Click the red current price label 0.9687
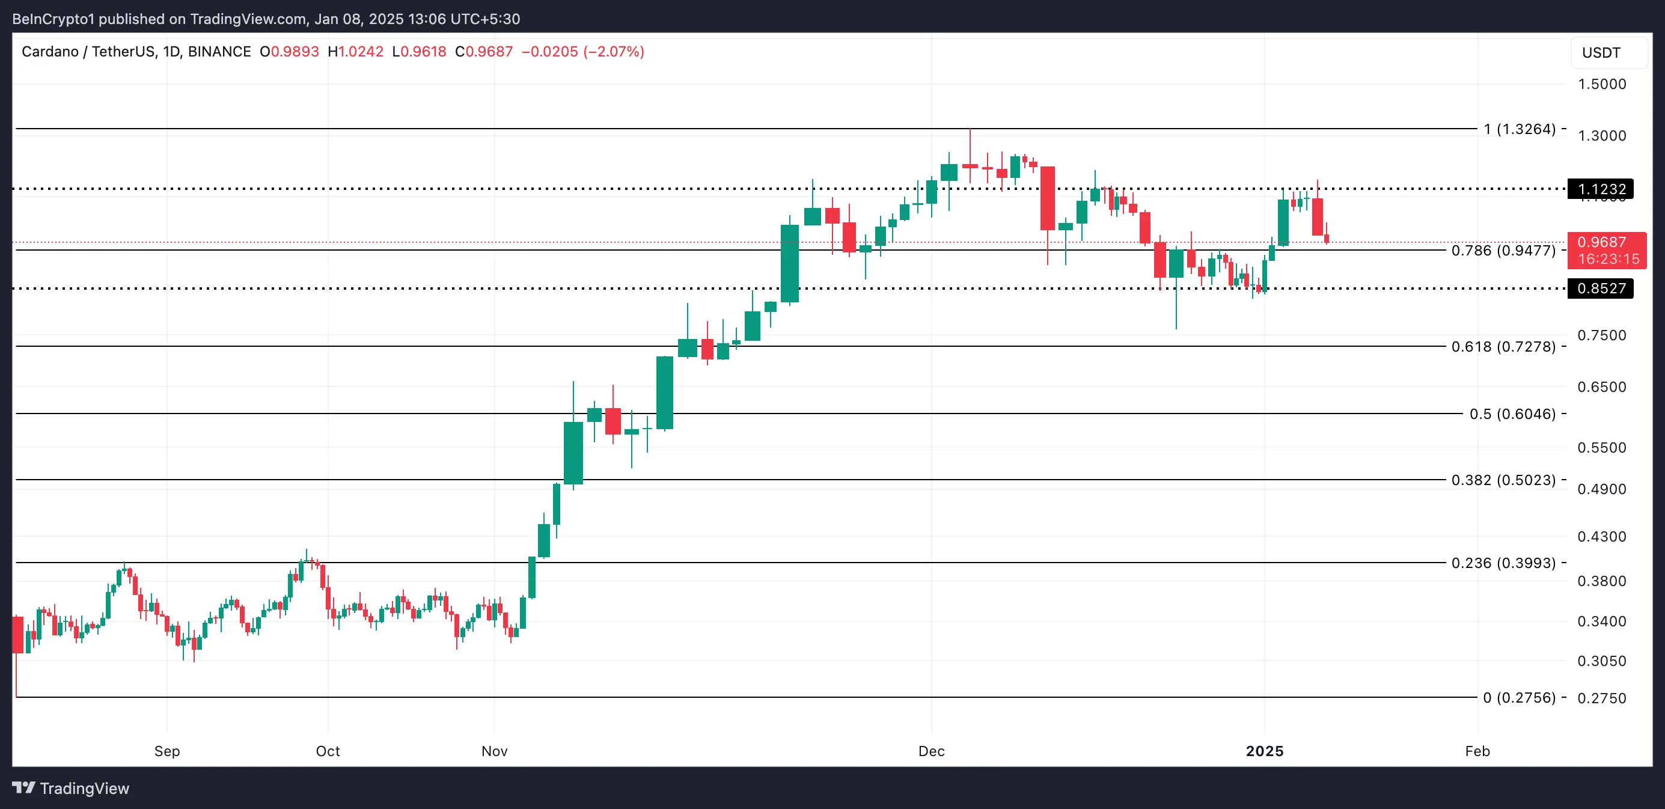Screen dimensions: 1665x809 [1601, 242]
